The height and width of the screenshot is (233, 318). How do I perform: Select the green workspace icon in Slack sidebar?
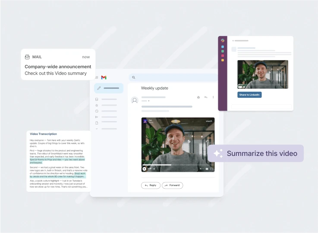[223, 51]
